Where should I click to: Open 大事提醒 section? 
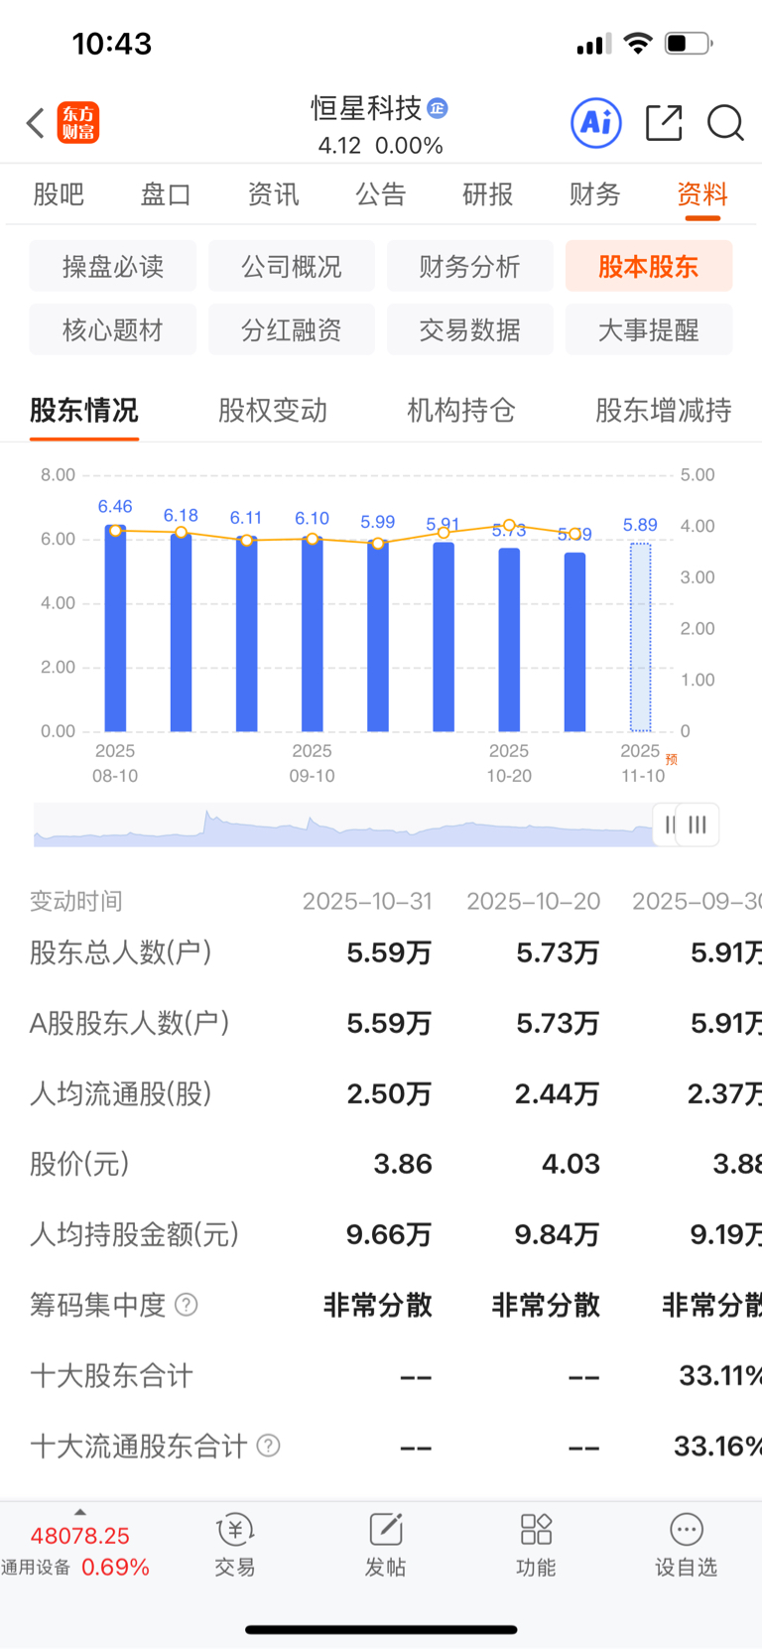pyautogui.click(x=649, y=329)
